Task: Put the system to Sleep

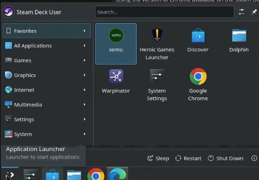Action: [x=158, y=158]
